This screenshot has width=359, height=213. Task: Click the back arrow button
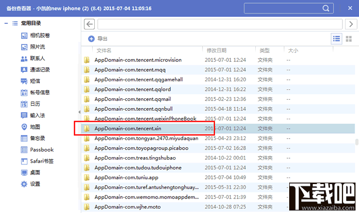click(89, 24)
